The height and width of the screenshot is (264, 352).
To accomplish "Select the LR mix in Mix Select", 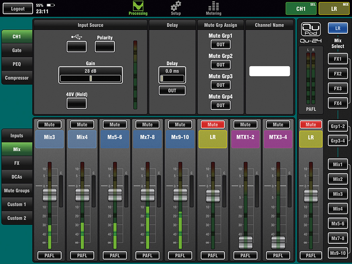I will point(338,28).
